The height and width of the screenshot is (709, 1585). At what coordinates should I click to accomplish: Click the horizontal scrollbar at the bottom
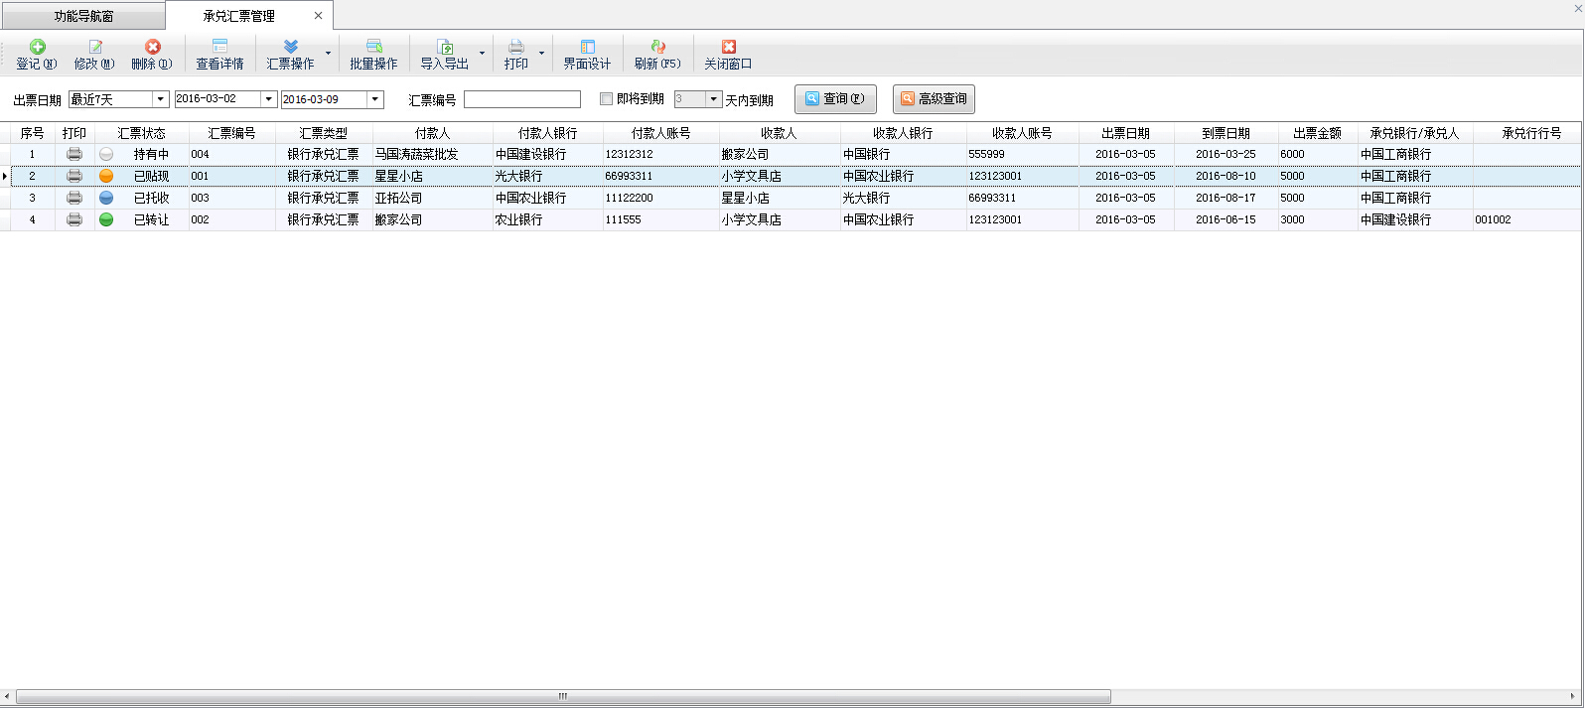[x=563, y=697]
